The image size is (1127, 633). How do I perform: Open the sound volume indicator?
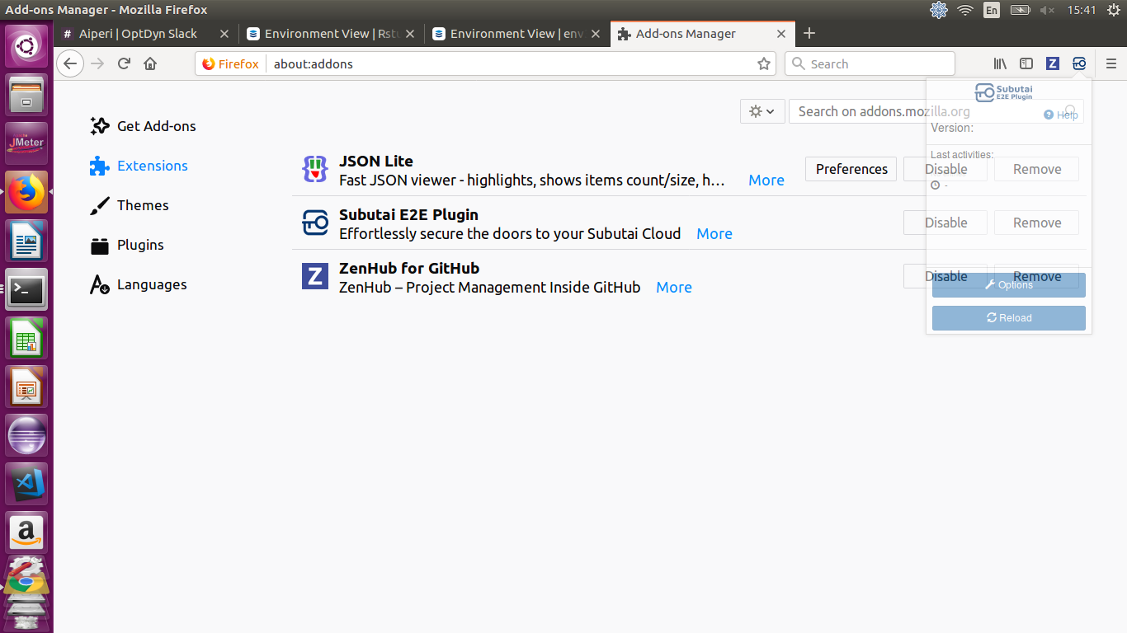1047,10
